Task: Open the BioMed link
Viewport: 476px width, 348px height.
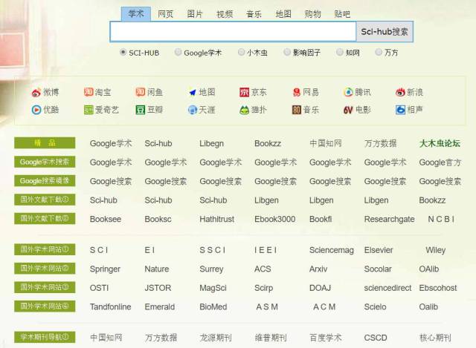Action: click(213, 306)
